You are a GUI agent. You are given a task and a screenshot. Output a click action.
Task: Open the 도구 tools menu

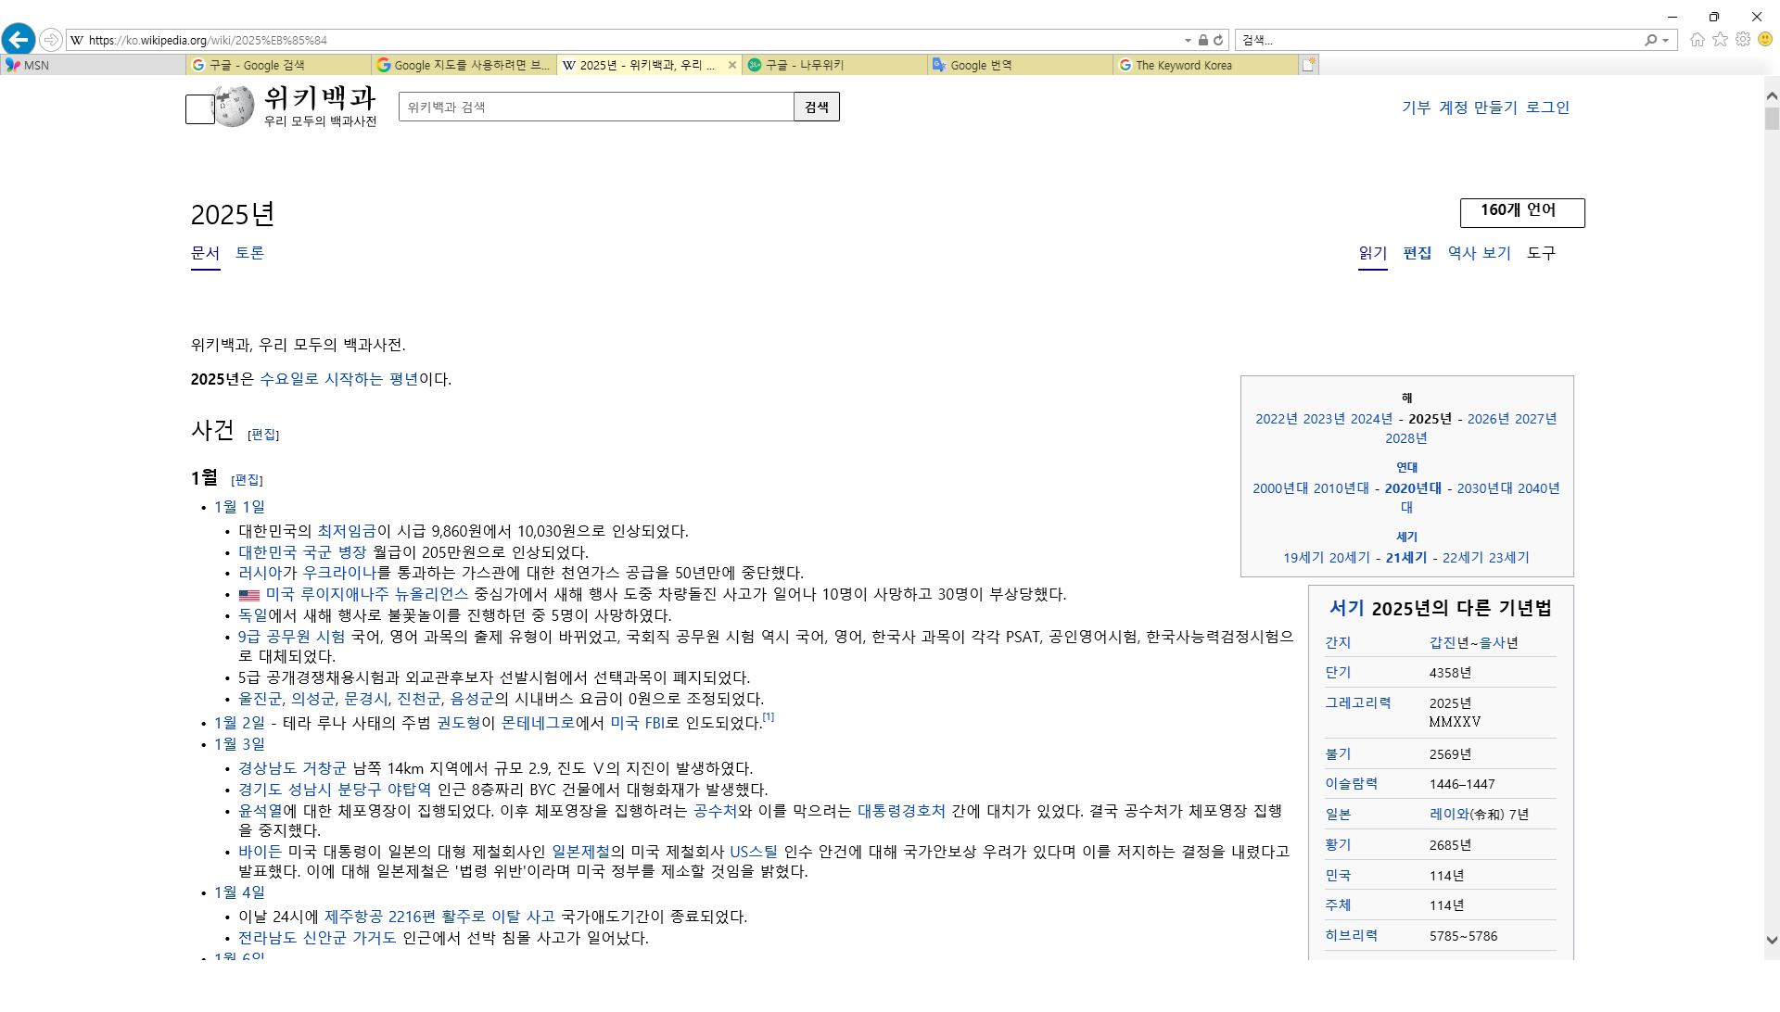[x=1541, y=253]
